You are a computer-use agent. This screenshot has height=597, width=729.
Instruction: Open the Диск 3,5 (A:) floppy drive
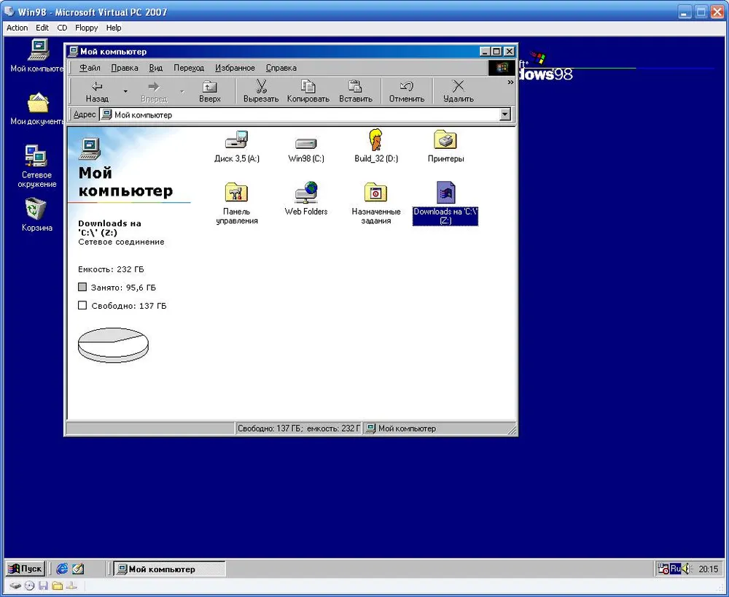[x=236, y=141]
